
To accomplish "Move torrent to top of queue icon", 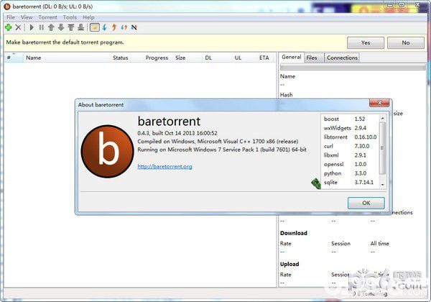I will coord(71,27).
